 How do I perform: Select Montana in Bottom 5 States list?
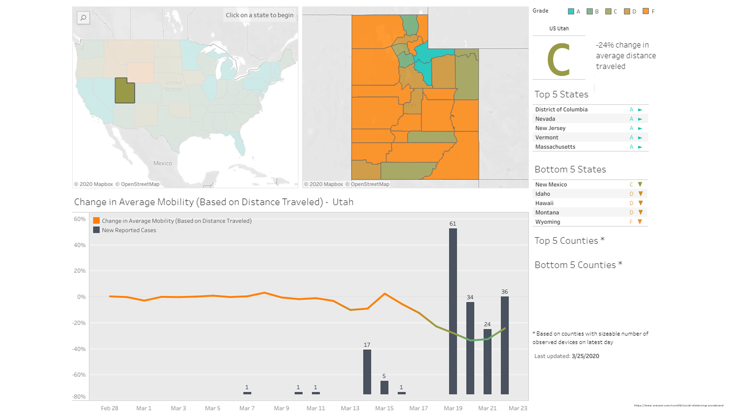click(547, 212)
